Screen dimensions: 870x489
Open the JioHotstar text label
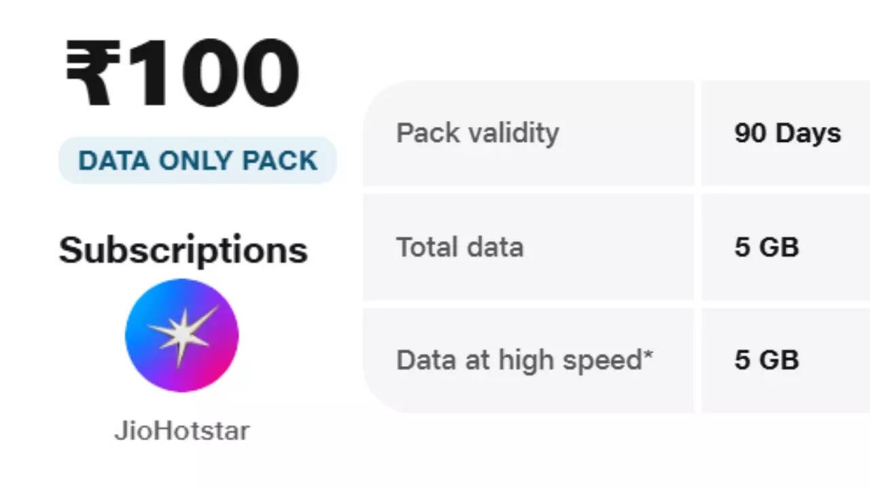(181, 431)
